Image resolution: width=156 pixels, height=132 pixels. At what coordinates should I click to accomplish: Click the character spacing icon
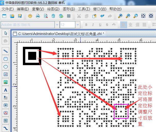(x=114, y=25)
